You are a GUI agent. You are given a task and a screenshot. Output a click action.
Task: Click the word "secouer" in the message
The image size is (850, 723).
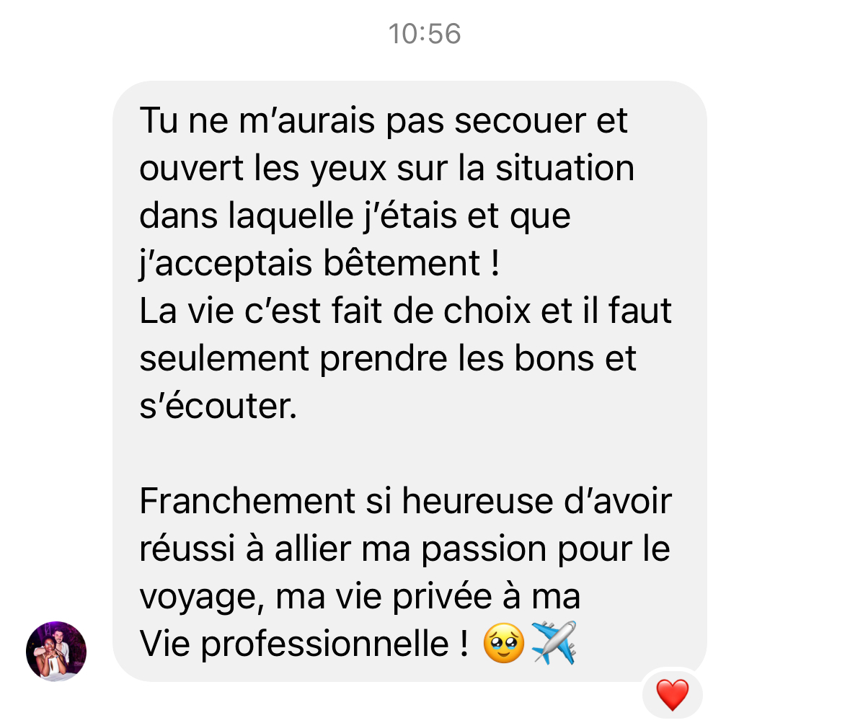click(x=520, y=120)
